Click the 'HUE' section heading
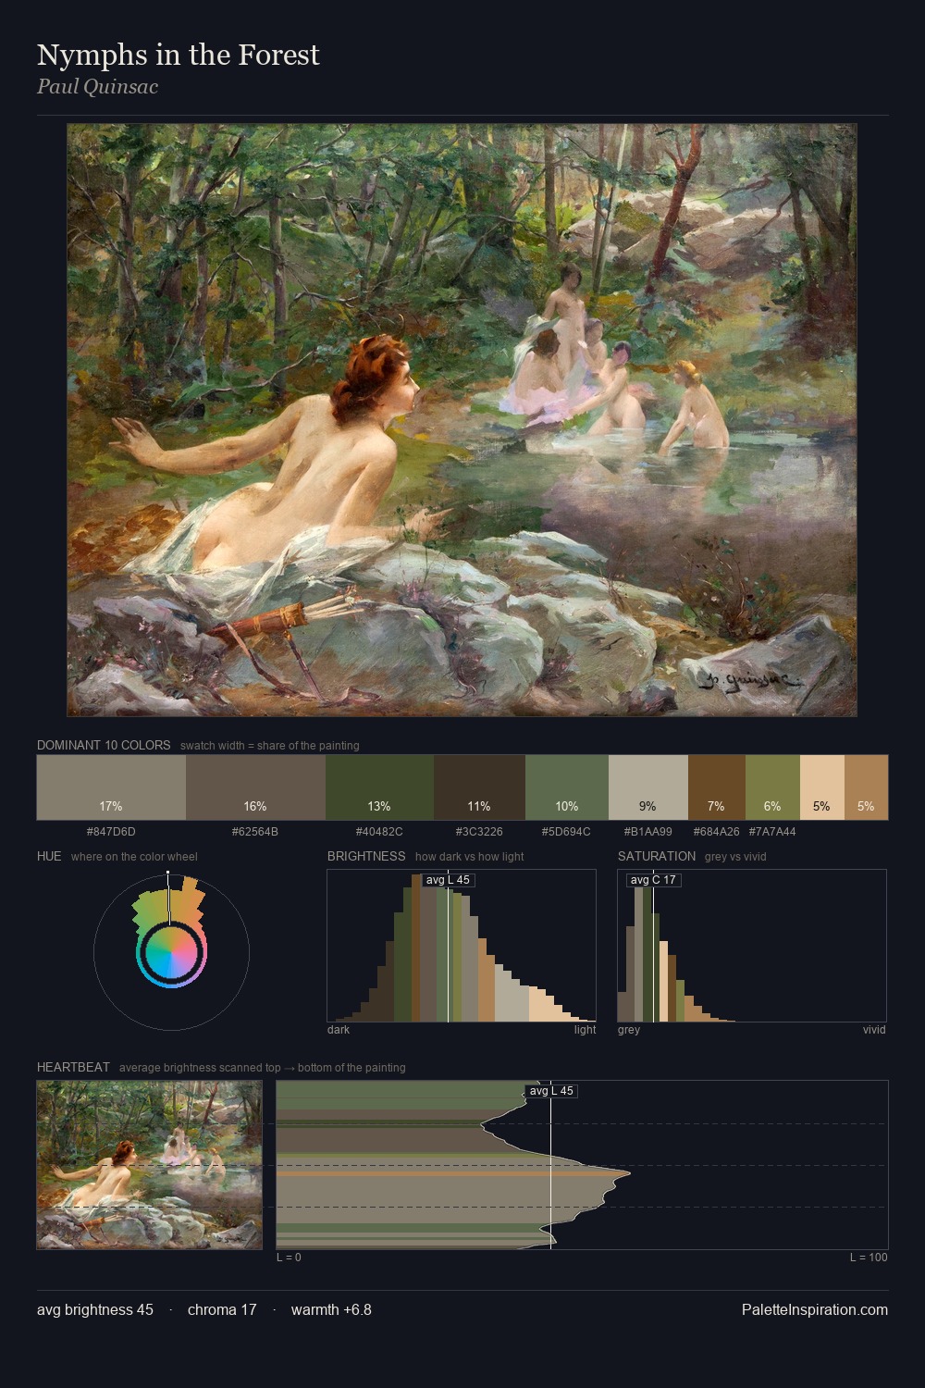 49,856
